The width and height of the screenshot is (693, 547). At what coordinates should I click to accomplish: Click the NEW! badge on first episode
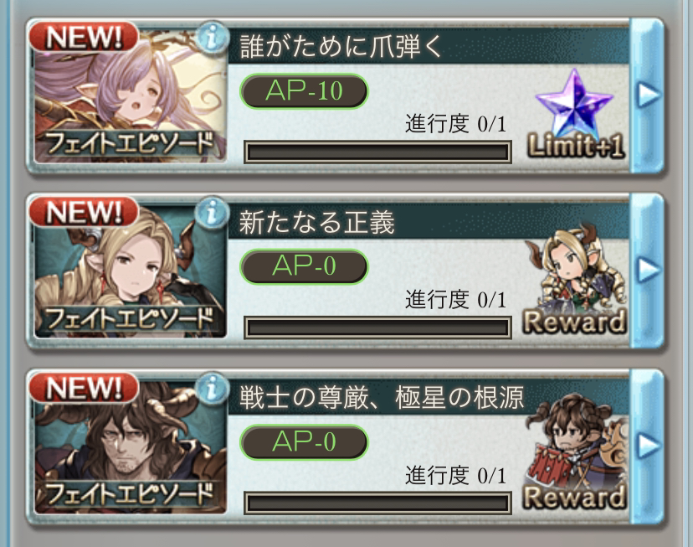pyautogui.click(x=84, y=37)
